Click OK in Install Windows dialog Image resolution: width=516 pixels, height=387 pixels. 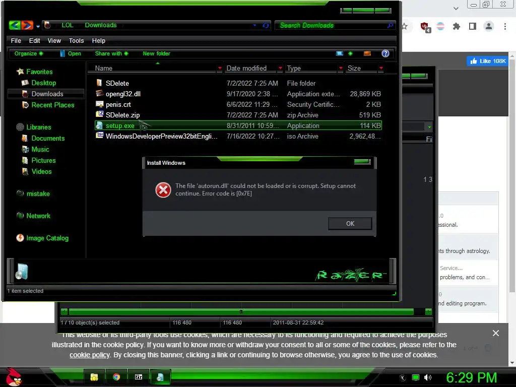350,223
